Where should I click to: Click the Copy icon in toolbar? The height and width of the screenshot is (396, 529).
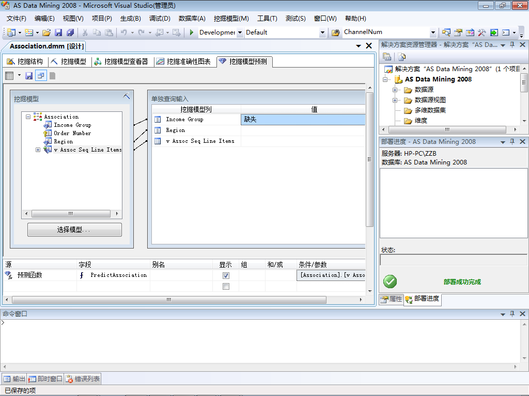pos(97,32)
